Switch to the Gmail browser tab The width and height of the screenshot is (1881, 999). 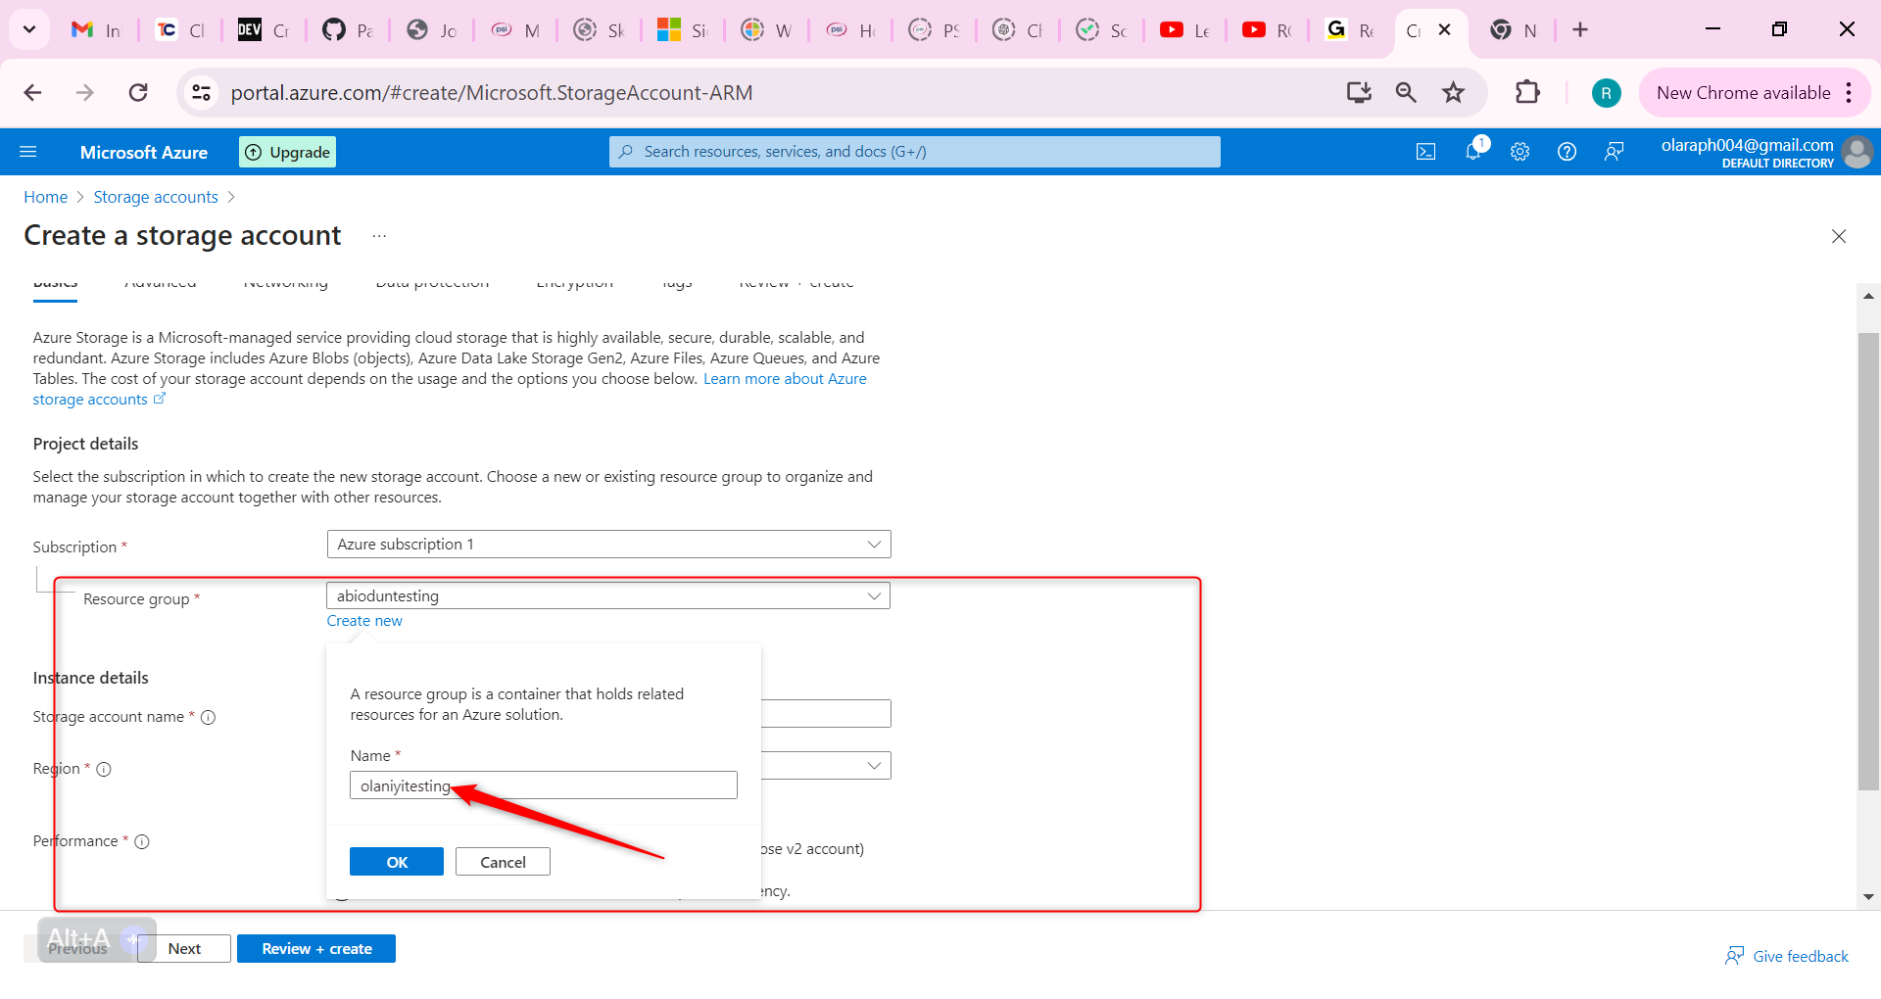(x=96, y=30)
